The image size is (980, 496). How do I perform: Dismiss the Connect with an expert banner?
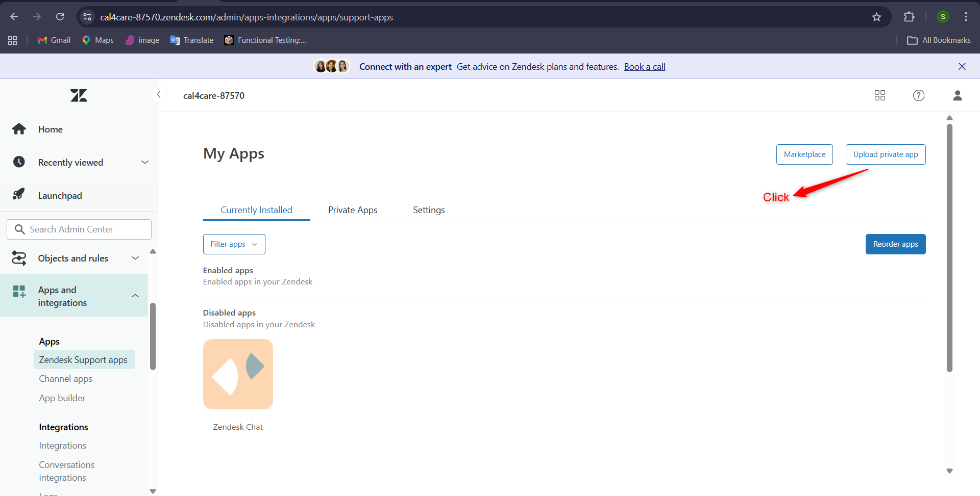point(962,66)
